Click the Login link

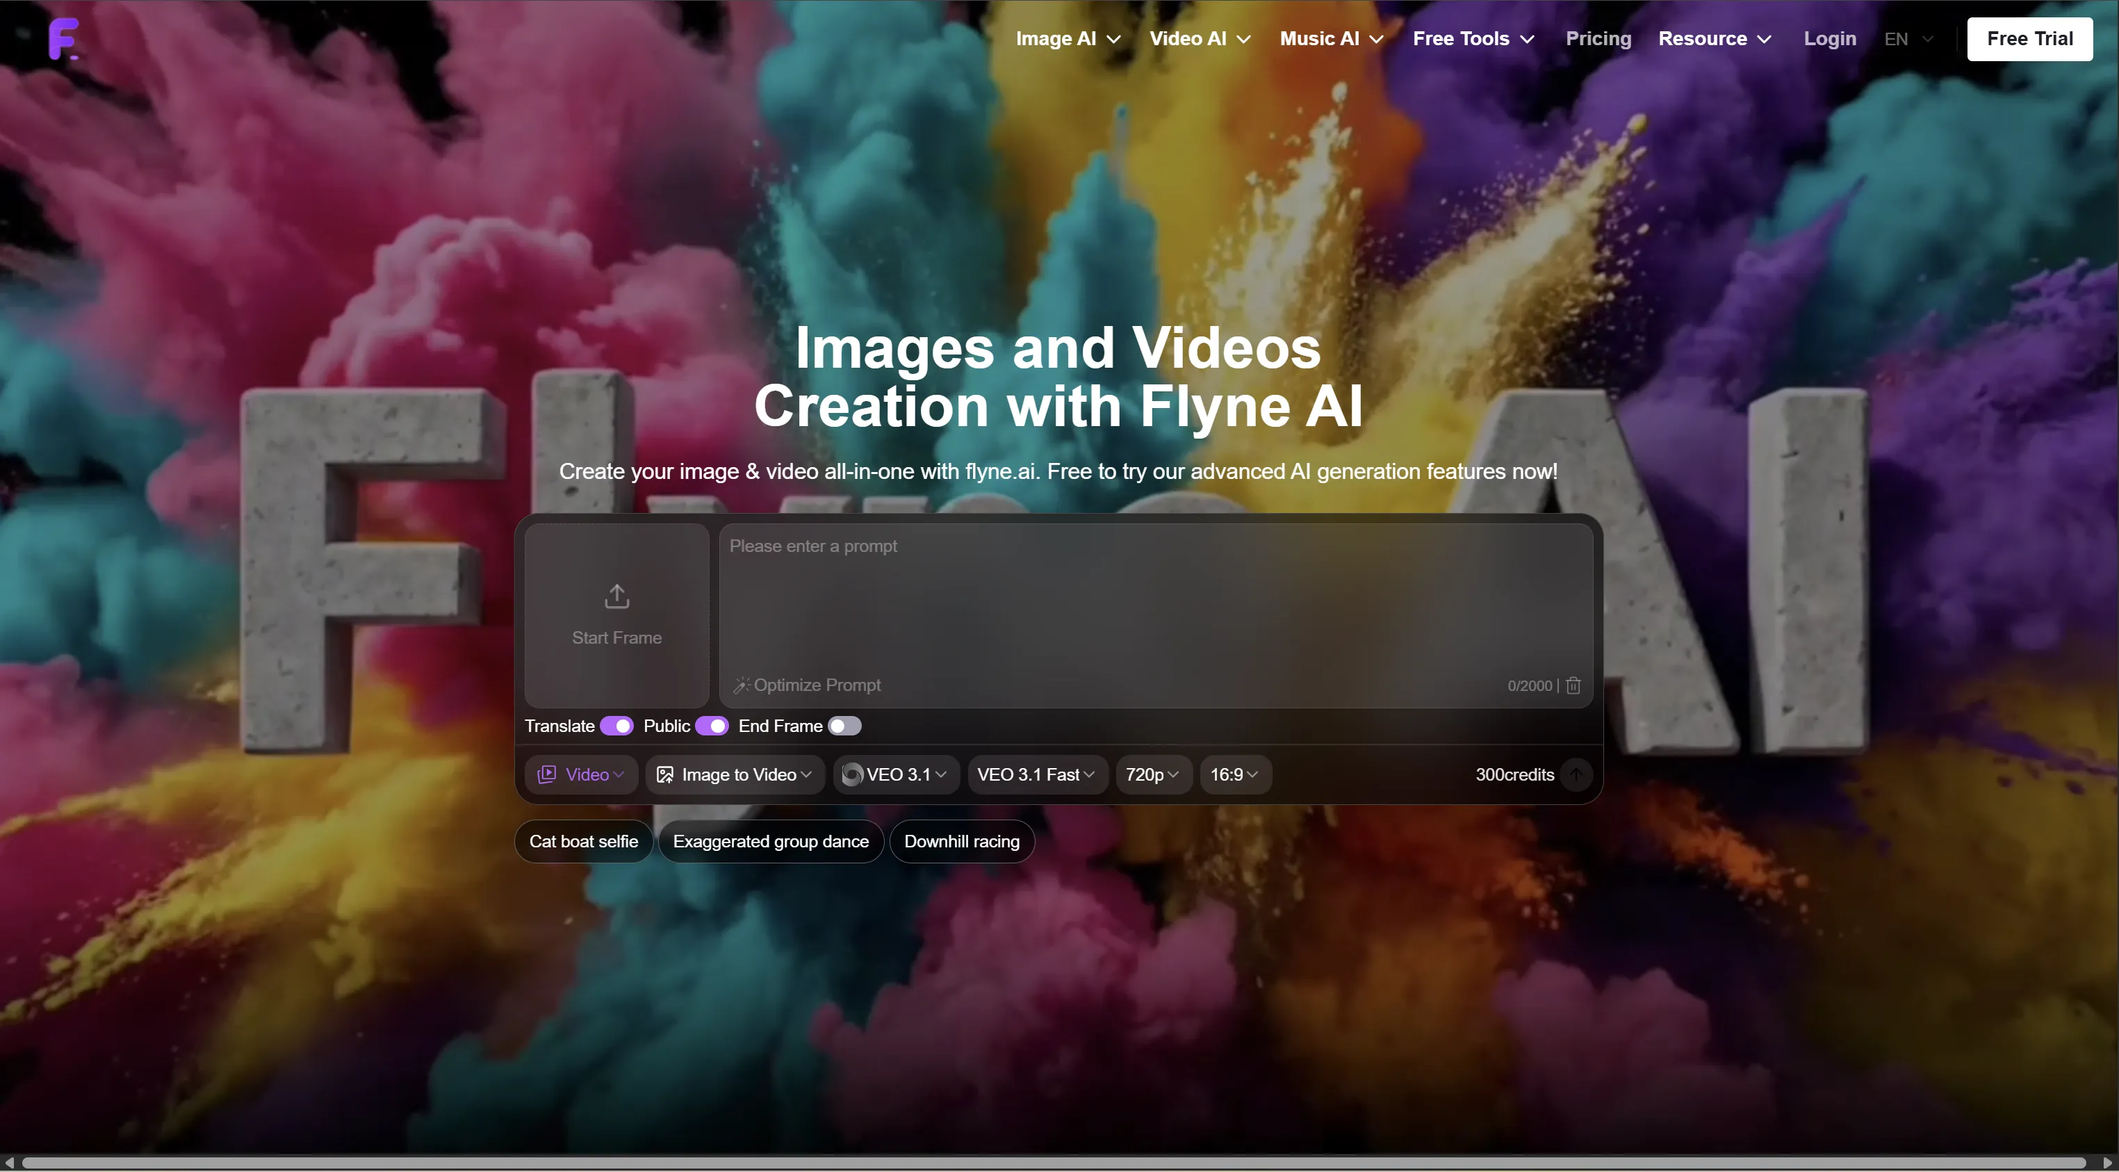point(1829,39)
